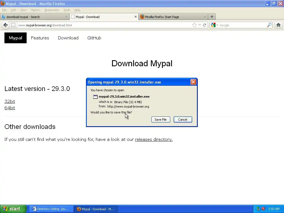Click the site identity icon in address bar
The height and width of the screenshot is (213, 284).
(x=13, y=25)
